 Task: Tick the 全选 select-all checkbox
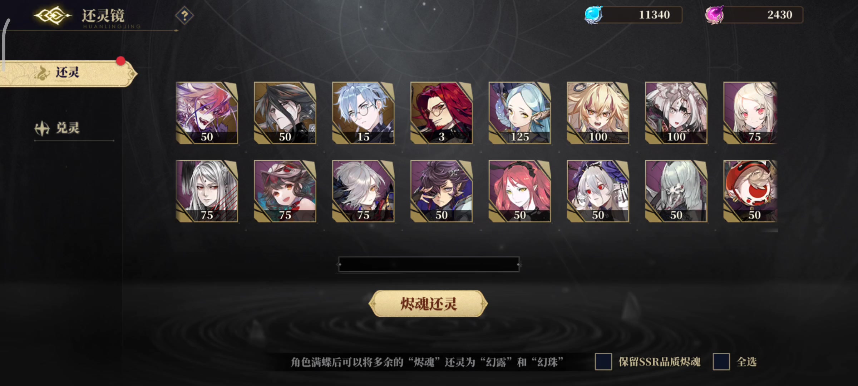pos(721,362)
